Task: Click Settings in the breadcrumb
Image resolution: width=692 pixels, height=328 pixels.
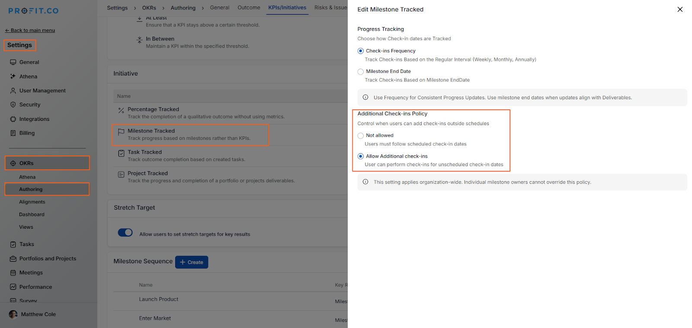Action: coord(117,8)
